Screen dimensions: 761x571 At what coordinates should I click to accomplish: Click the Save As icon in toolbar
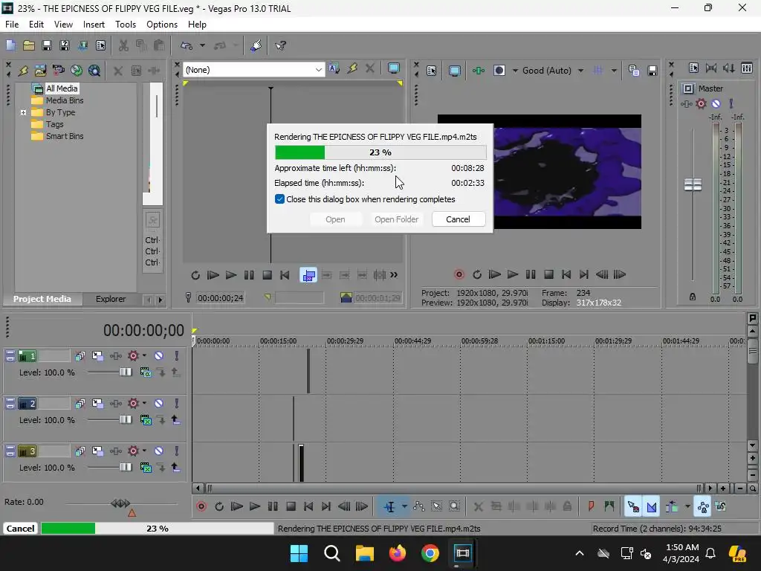(x=64, y=45)
